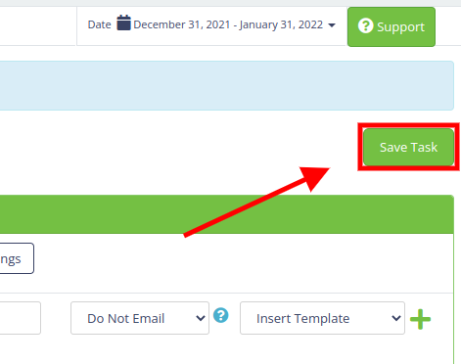
Task: Click the question mark icon inside Support button
Action: [x=365, y=25]
